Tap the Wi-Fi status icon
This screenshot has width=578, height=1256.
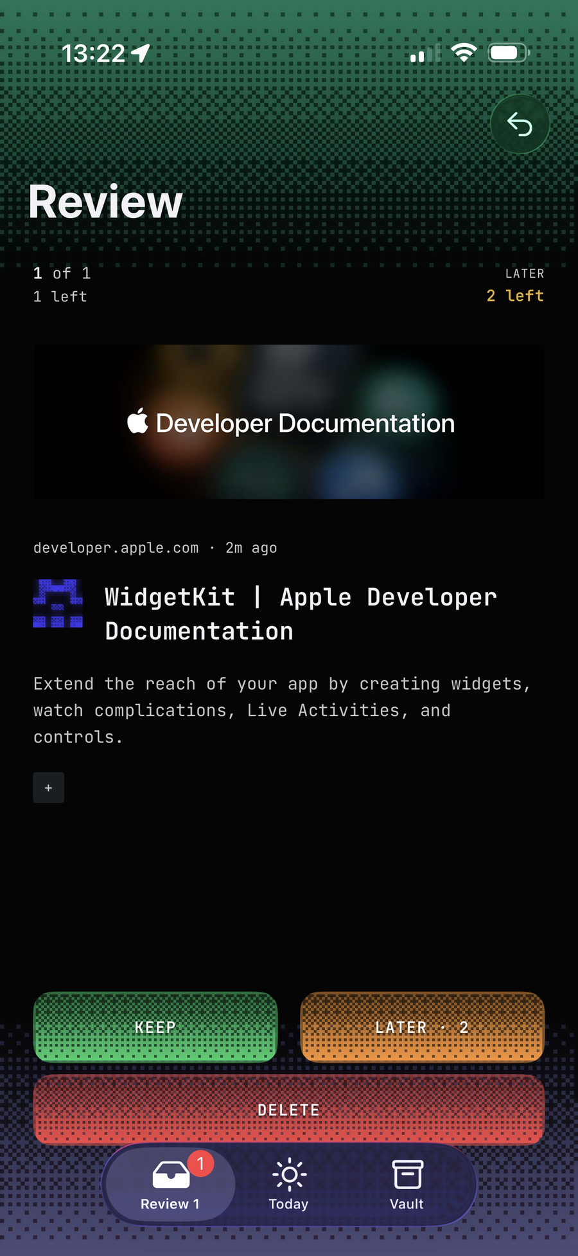coord(464,53)
